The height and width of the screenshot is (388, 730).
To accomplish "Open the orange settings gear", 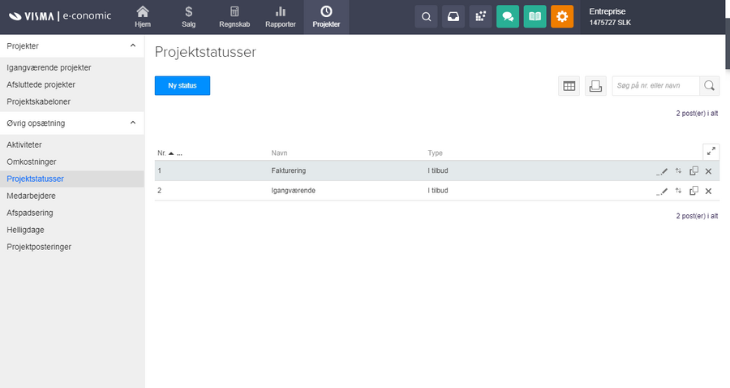I will (561, 16).
